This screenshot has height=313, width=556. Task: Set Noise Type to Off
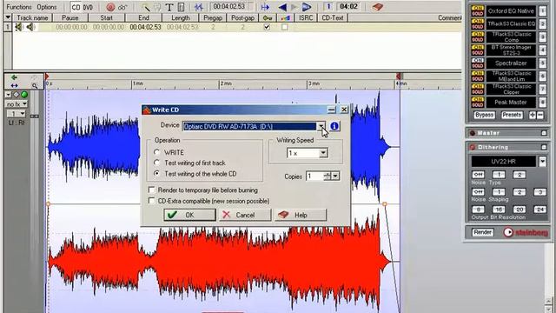click(x=478, y=175)
